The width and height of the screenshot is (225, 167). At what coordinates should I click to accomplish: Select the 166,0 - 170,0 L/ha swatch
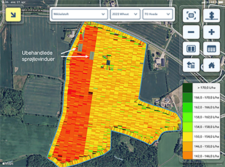188,98
